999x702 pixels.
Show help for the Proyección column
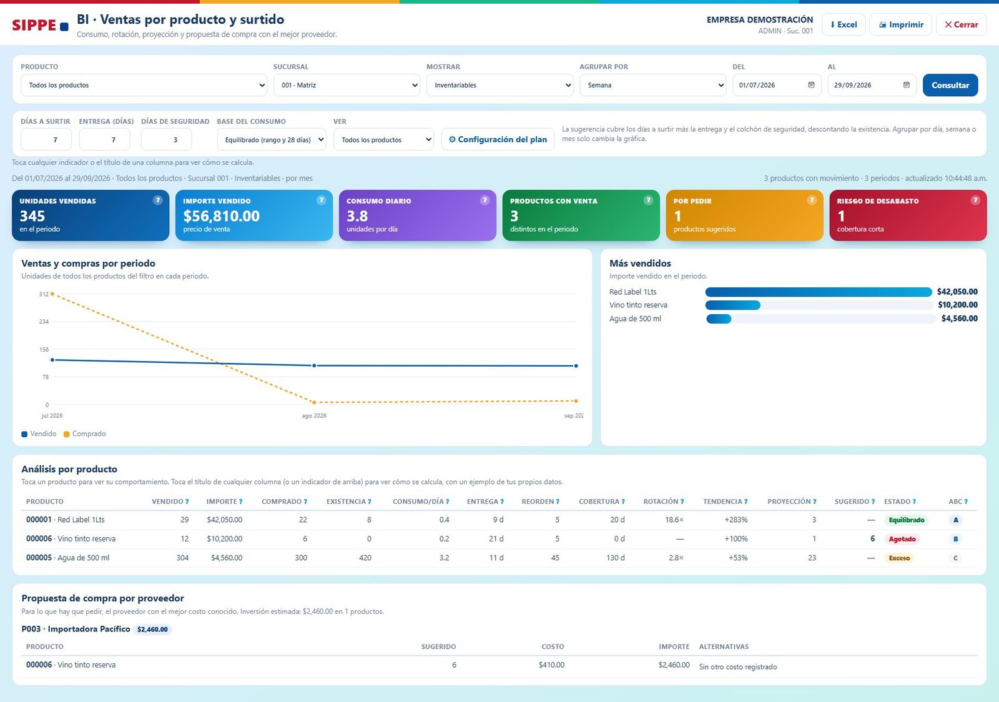(814, 502)
